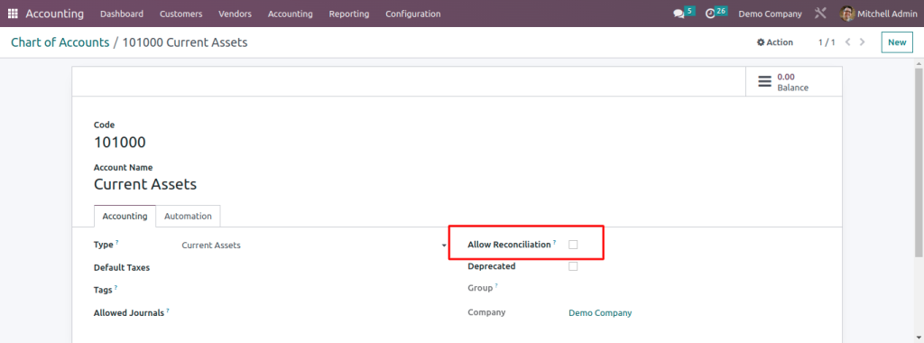This screenshot has width=924, height=343.
Task: Open the Configuration menu
Action: 412,14
